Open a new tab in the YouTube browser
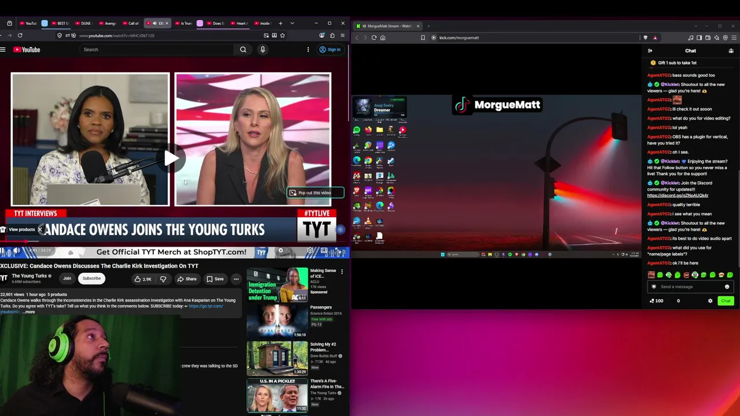This screenshot has width=740, height=416. 280,24
